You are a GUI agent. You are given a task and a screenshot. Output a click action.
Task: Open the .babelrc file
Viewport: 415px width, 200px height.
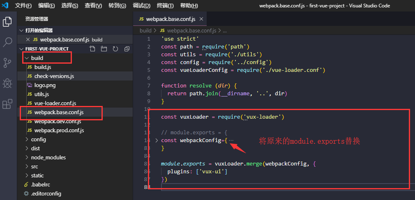(x=40, y=184)
